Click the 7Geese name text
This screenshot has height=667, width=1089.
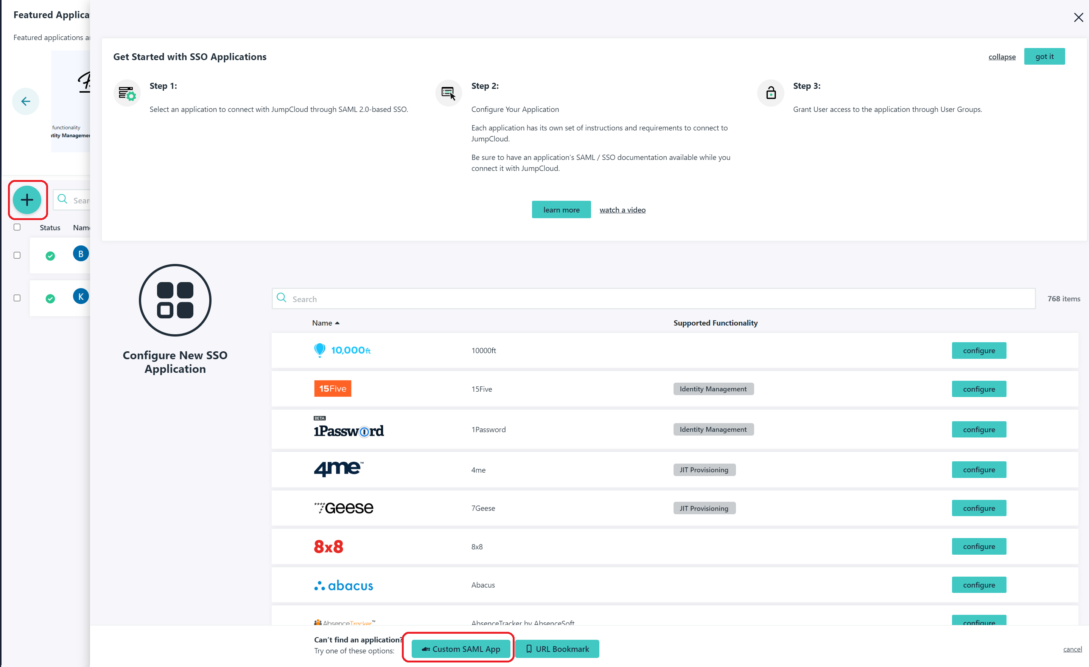482,508
